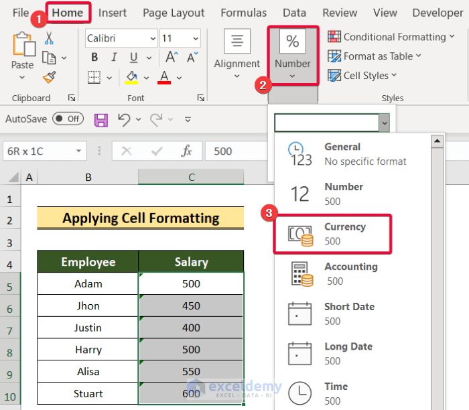Apply the red Font Color
The image size is (469, 410).
point(164,78)
